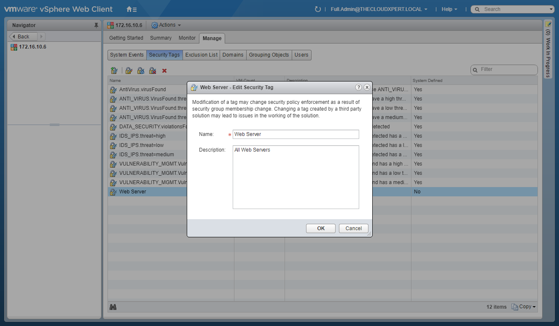Open the Copy dropdown in footer
The width and height of the screenshot is (559, 326).
tap(524, 307)
